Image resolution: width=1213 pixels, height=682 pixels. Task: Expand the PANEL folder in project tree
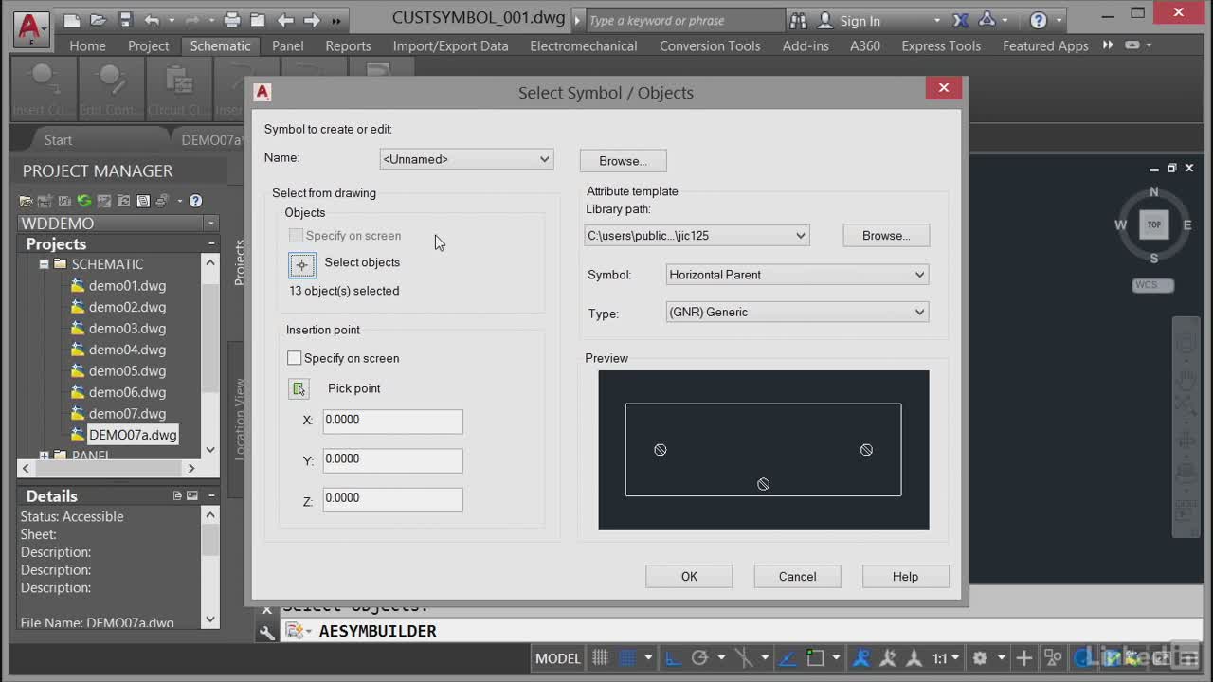44,456
